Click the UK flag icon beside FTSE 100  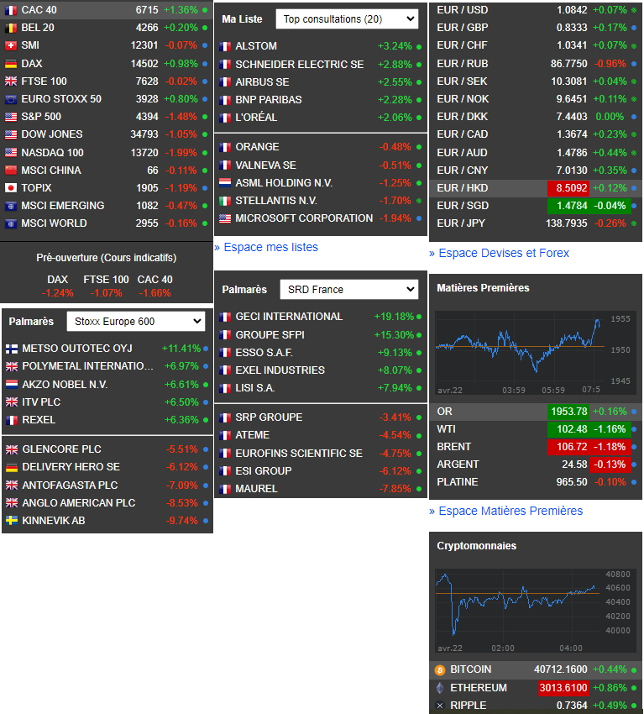(x=11, y=81)
